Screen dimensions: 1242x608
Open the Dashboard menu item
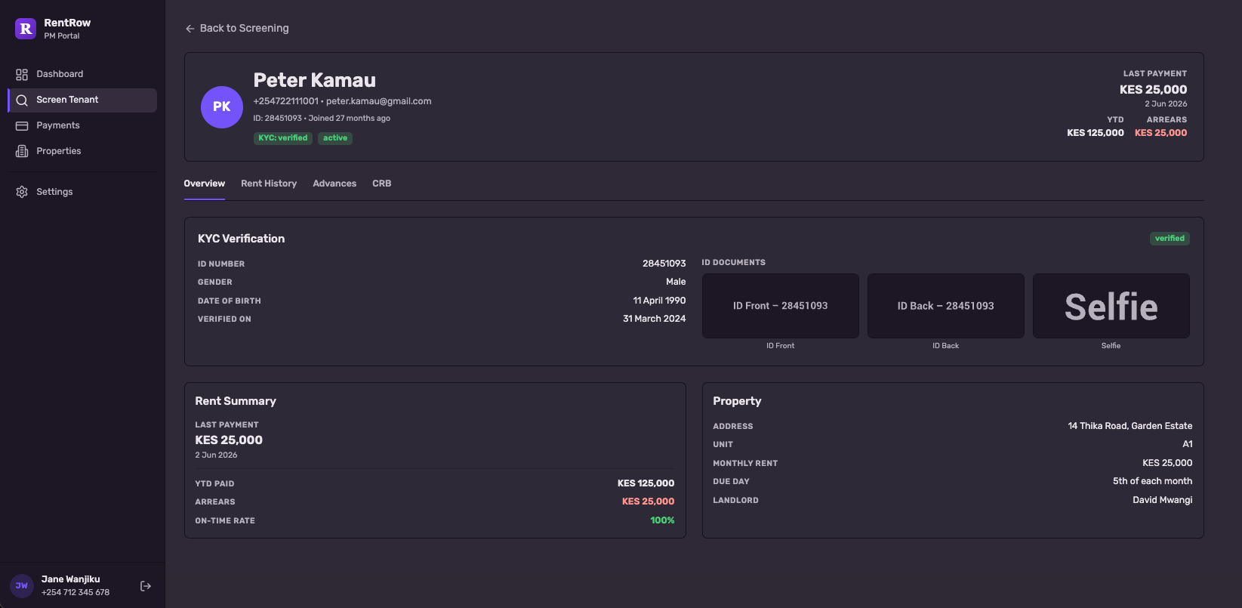(x=82, y=74)
